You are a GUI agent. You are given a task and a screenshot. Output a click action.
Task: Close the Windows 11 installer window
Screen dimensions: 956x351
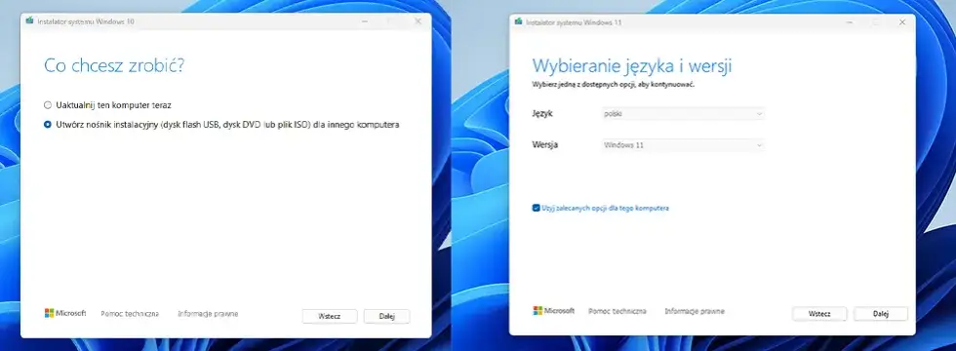click(x=902, y=21)
